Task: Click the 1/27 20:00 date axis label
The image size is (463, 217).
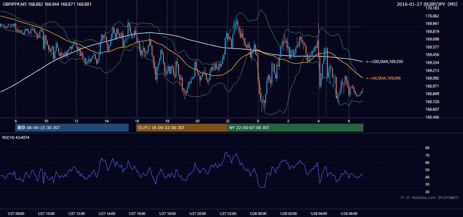Action: tap(197, 214)
